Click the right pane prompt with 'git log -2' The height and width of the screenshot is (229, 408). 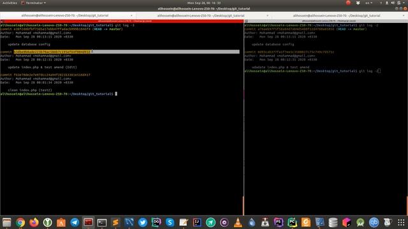[312, 71]
